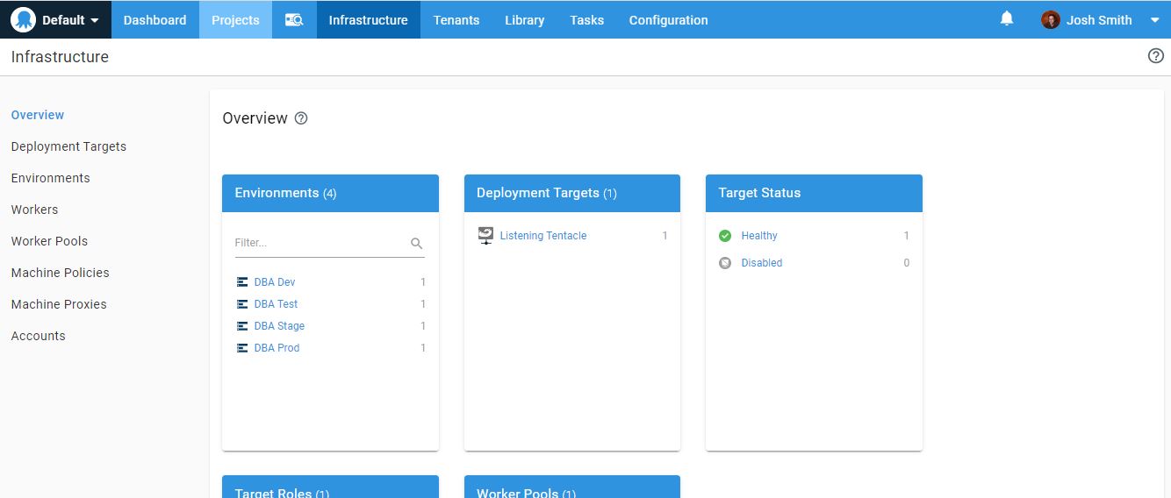Open the Default space dropdown arrow

tap(95, 20)
